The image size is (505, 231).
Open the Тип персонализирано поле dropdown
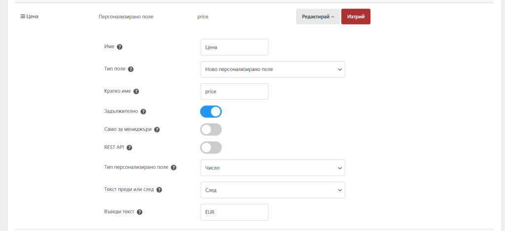[272, 167]
